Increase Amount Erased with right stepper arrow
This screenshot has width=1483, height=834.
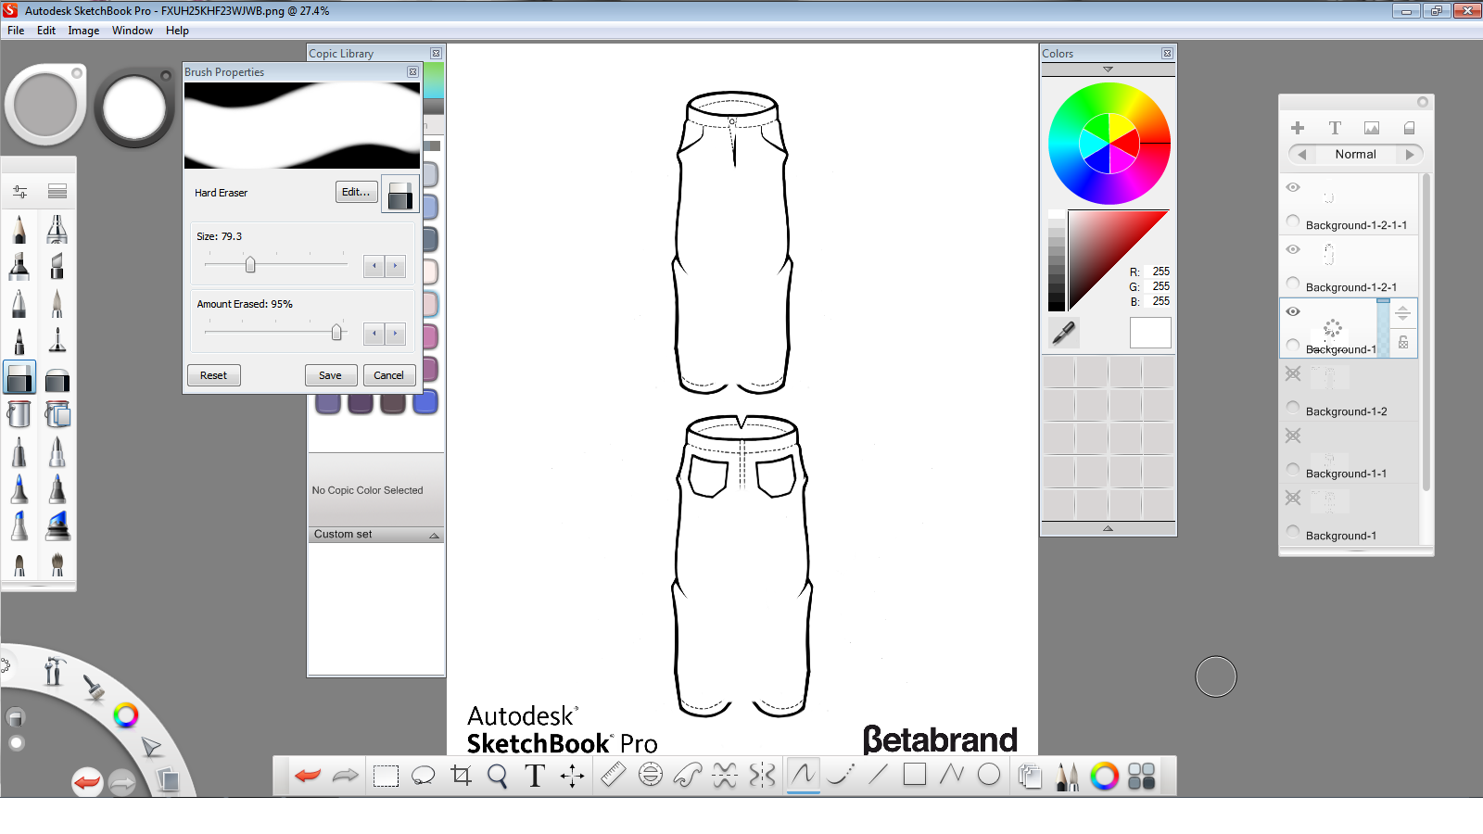(396, 334)
